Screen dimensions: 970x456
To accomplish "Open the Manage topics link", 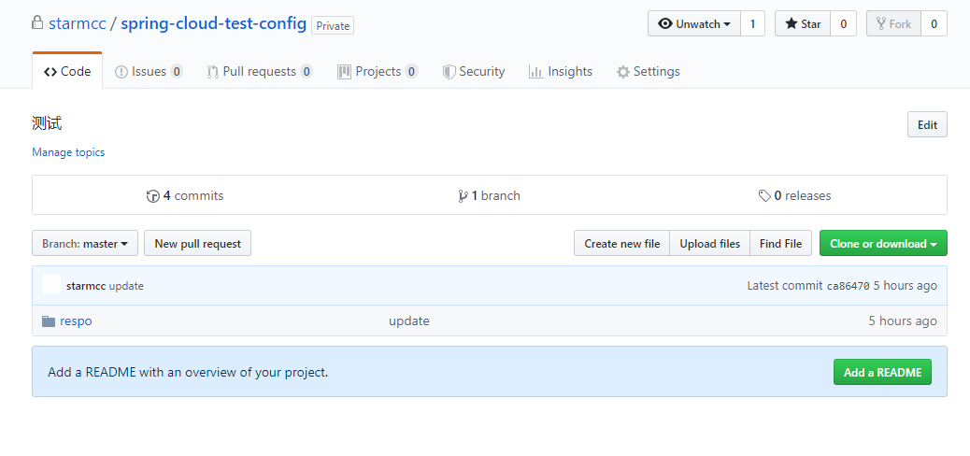I will pos(68,152).
